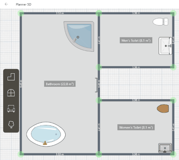Viewport: 179px width, 160px height.
Task: Click Men's Toilet right wall 2.41 m label
Action: (173, 40)
